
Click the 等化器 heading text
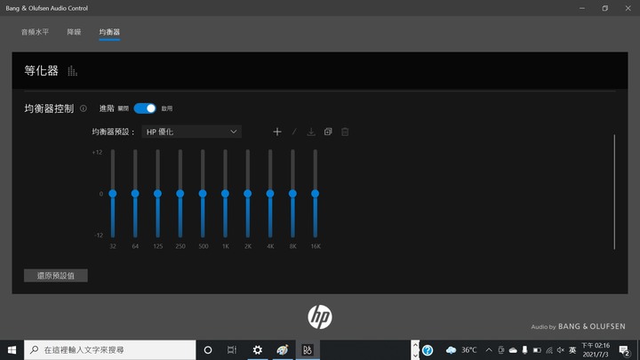pos(41,70)
